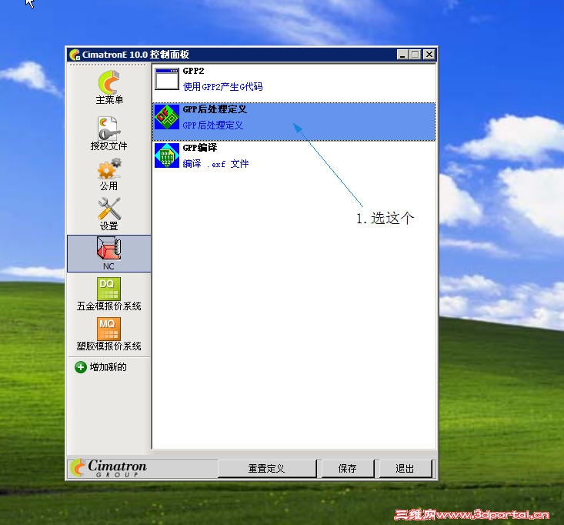
Task: Open the 主菜单 main menu icon
Action: coord(109,82)
